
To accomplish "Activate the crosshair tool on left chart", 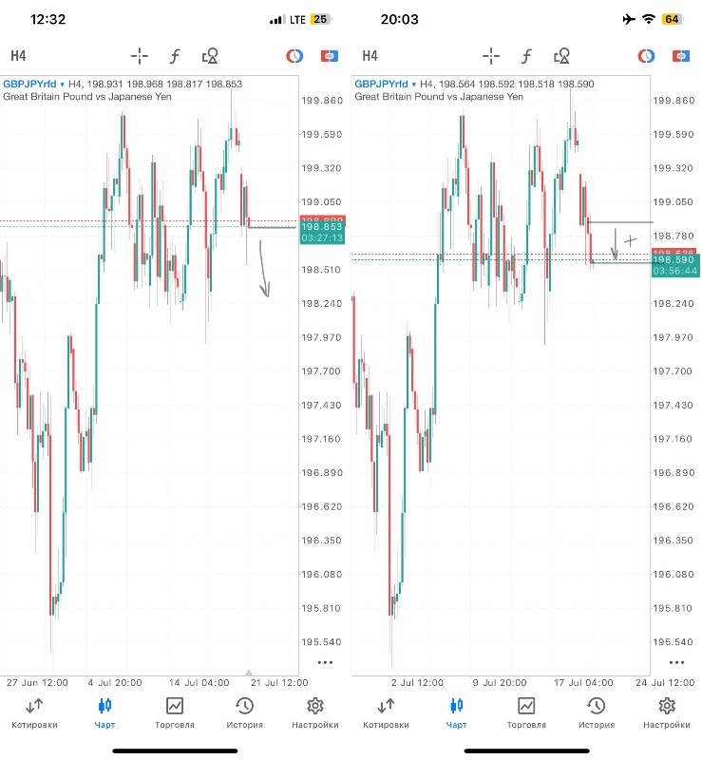I will click(x=140, y=56).
